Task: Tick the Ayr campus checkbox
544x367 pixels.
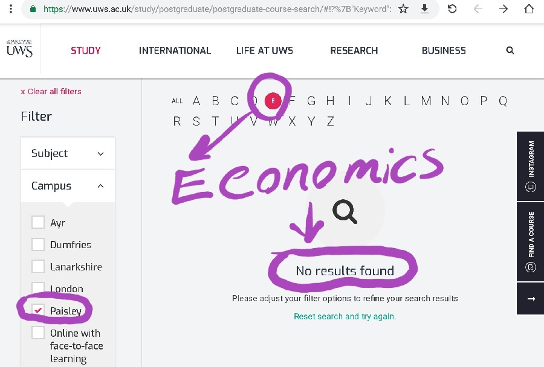Action: pyautogui.click(x=38, y=222)
